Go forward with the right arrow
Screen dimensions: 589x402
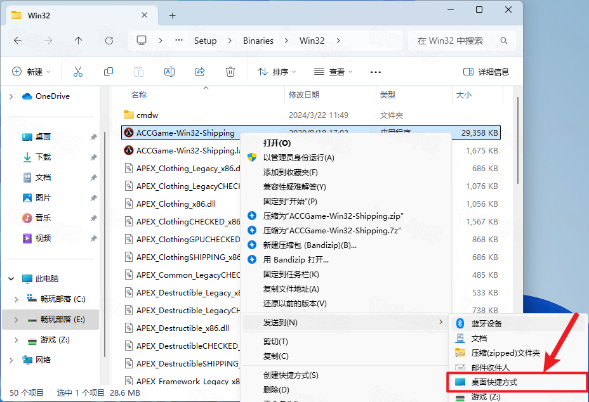tap(48, 41)
